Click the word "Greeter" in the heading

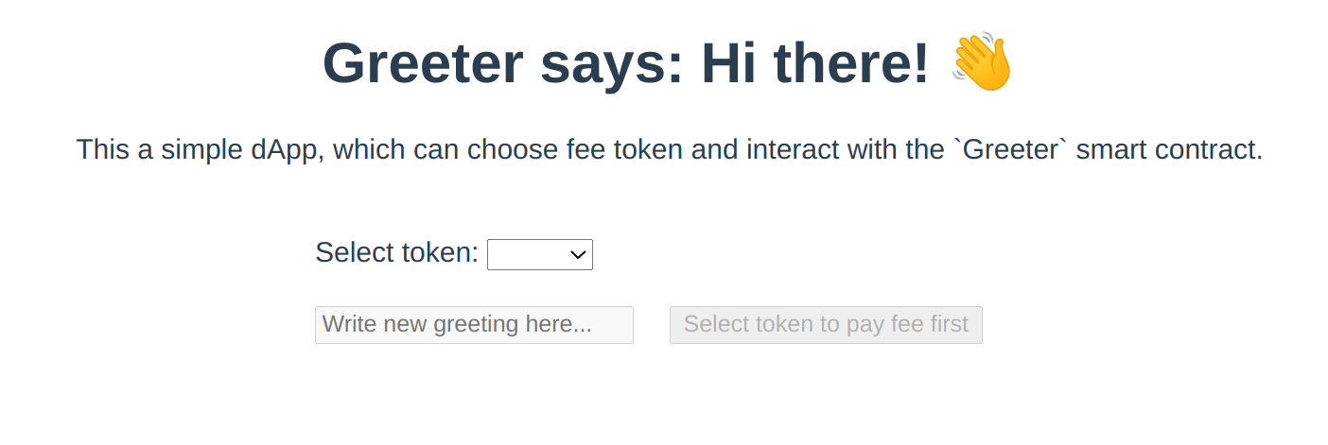tap(423, 64)
